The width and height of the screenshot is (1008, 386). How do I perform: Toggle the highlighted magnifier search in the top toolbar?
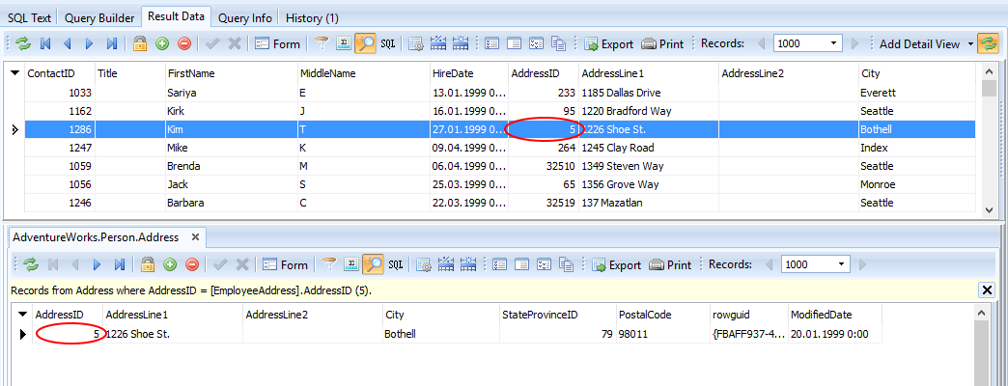(366, 43)
